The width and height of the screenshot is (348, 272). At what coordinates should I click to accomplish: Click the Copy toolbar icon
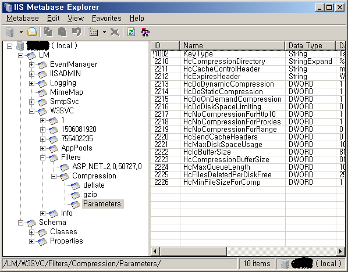click(x=48, y=32)
